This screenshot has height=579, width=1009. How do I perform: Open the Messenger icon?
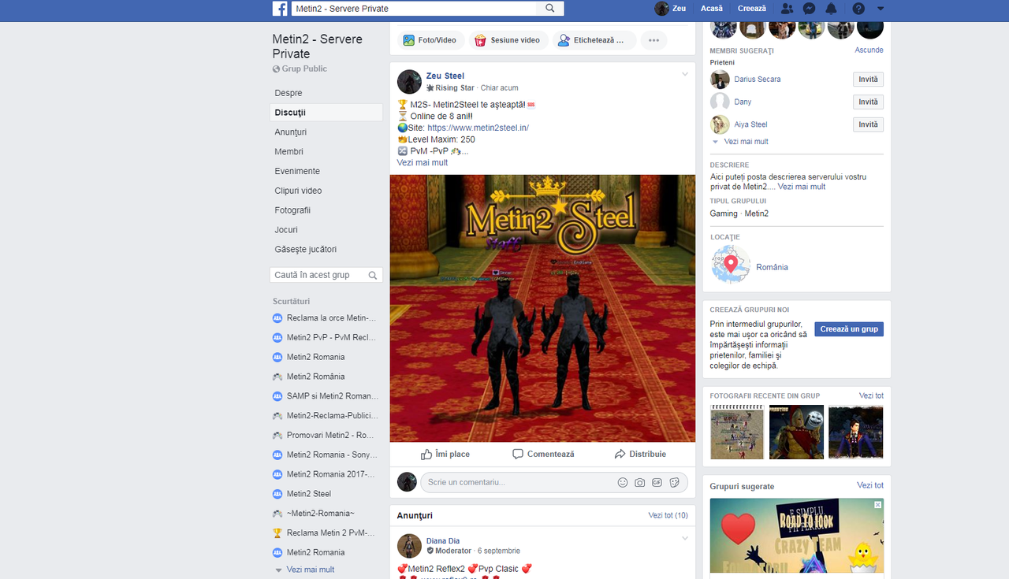coord(809,9)
